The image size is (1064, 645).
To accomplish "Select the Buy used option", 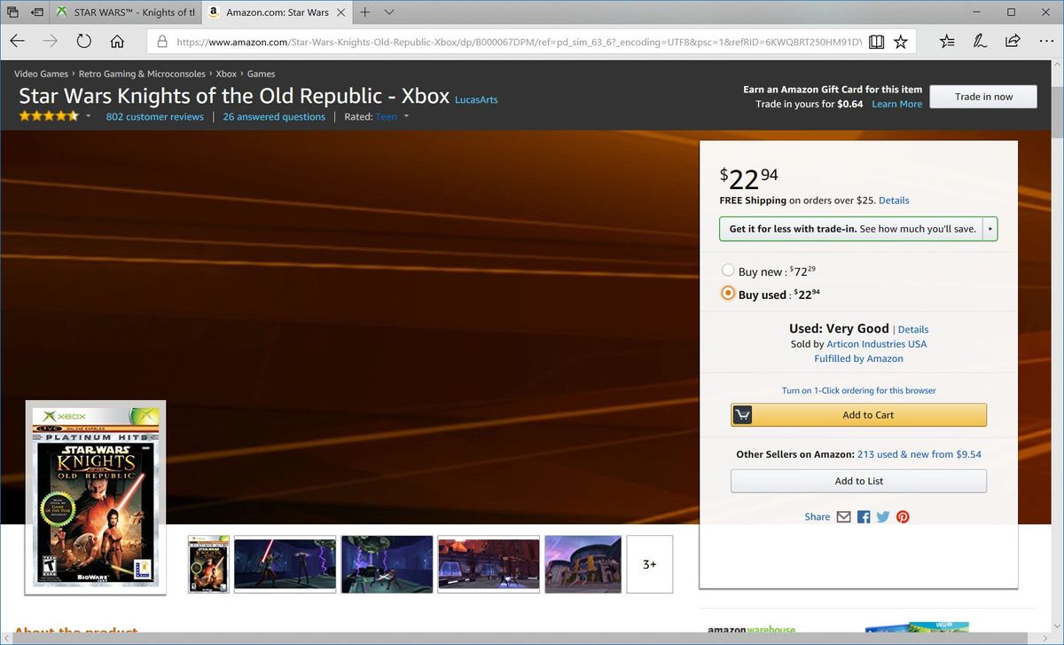I will [728, 294].
